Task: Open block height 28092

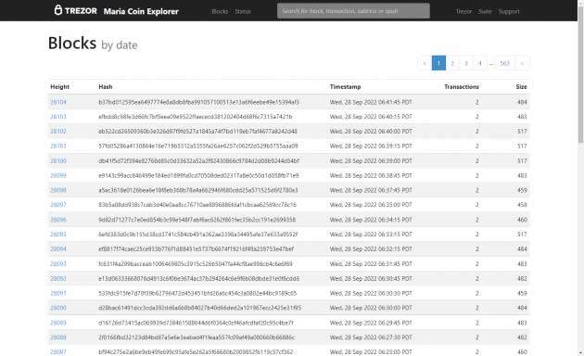Action: (58, 278)
